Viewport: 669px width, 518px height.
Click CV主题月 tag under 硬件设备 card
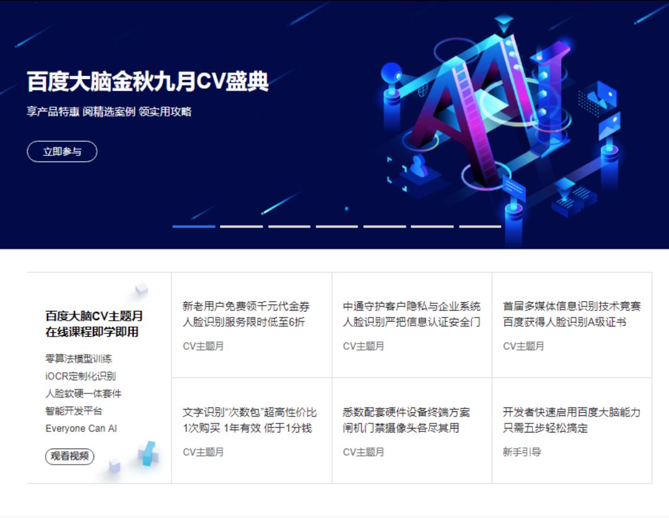tap(364, 452)
